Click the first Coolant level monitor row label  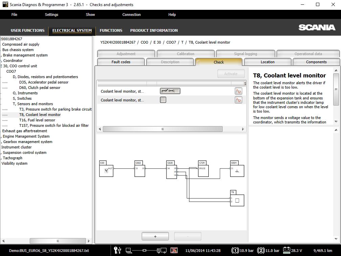tap(122, 91)
